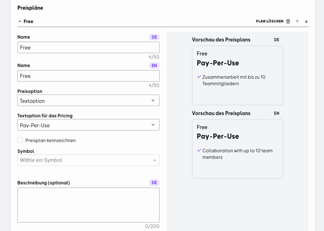Focus the German Name input field
This screenshot has width=324, height=231.
pos(88,48)
